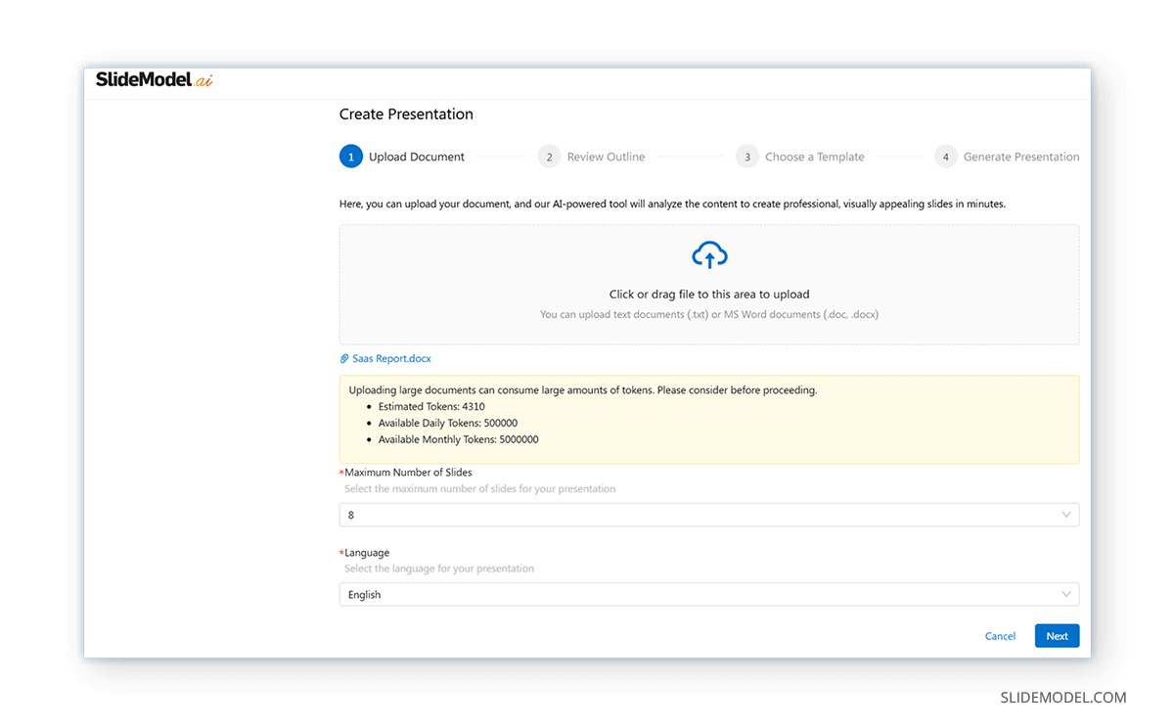
Task: Select the Upload Document step label
Action: tap(416, 156)
